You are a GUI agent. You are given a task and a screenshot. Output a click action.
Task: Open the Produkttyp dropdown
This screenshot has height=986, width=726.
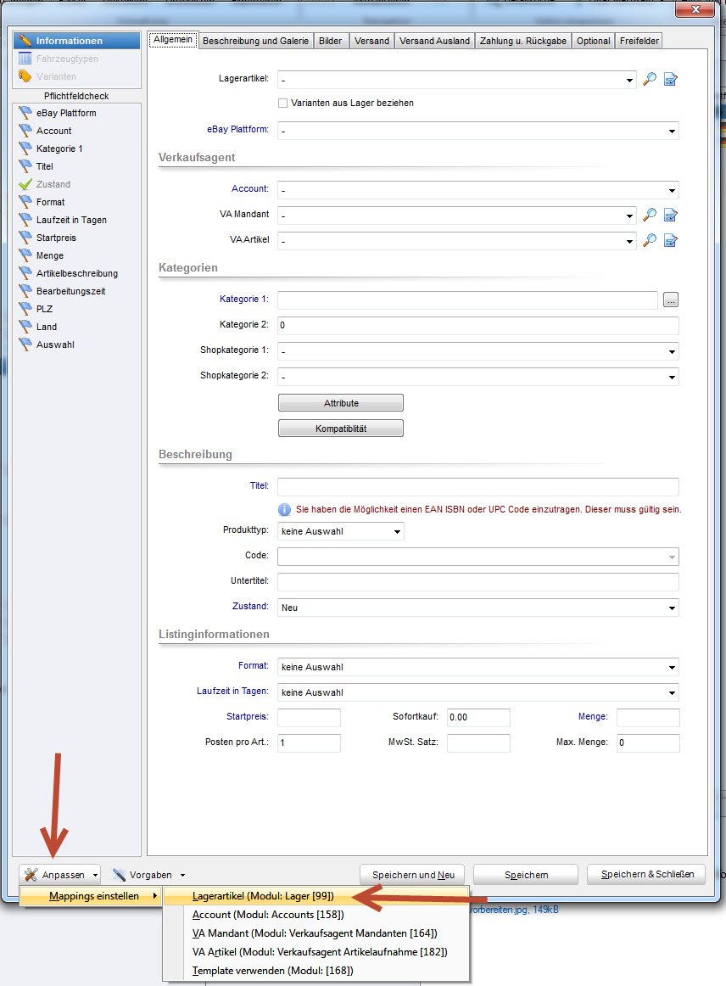pos(397,531)
